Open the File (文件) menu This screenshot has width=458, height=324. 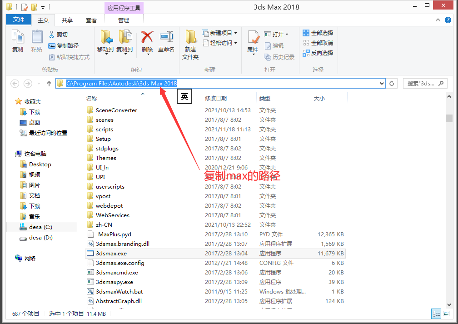(19, 19)
